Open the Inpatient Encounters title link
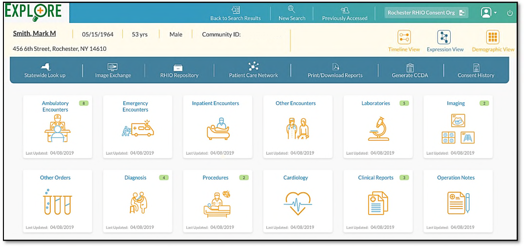 [x=216, y=103]
